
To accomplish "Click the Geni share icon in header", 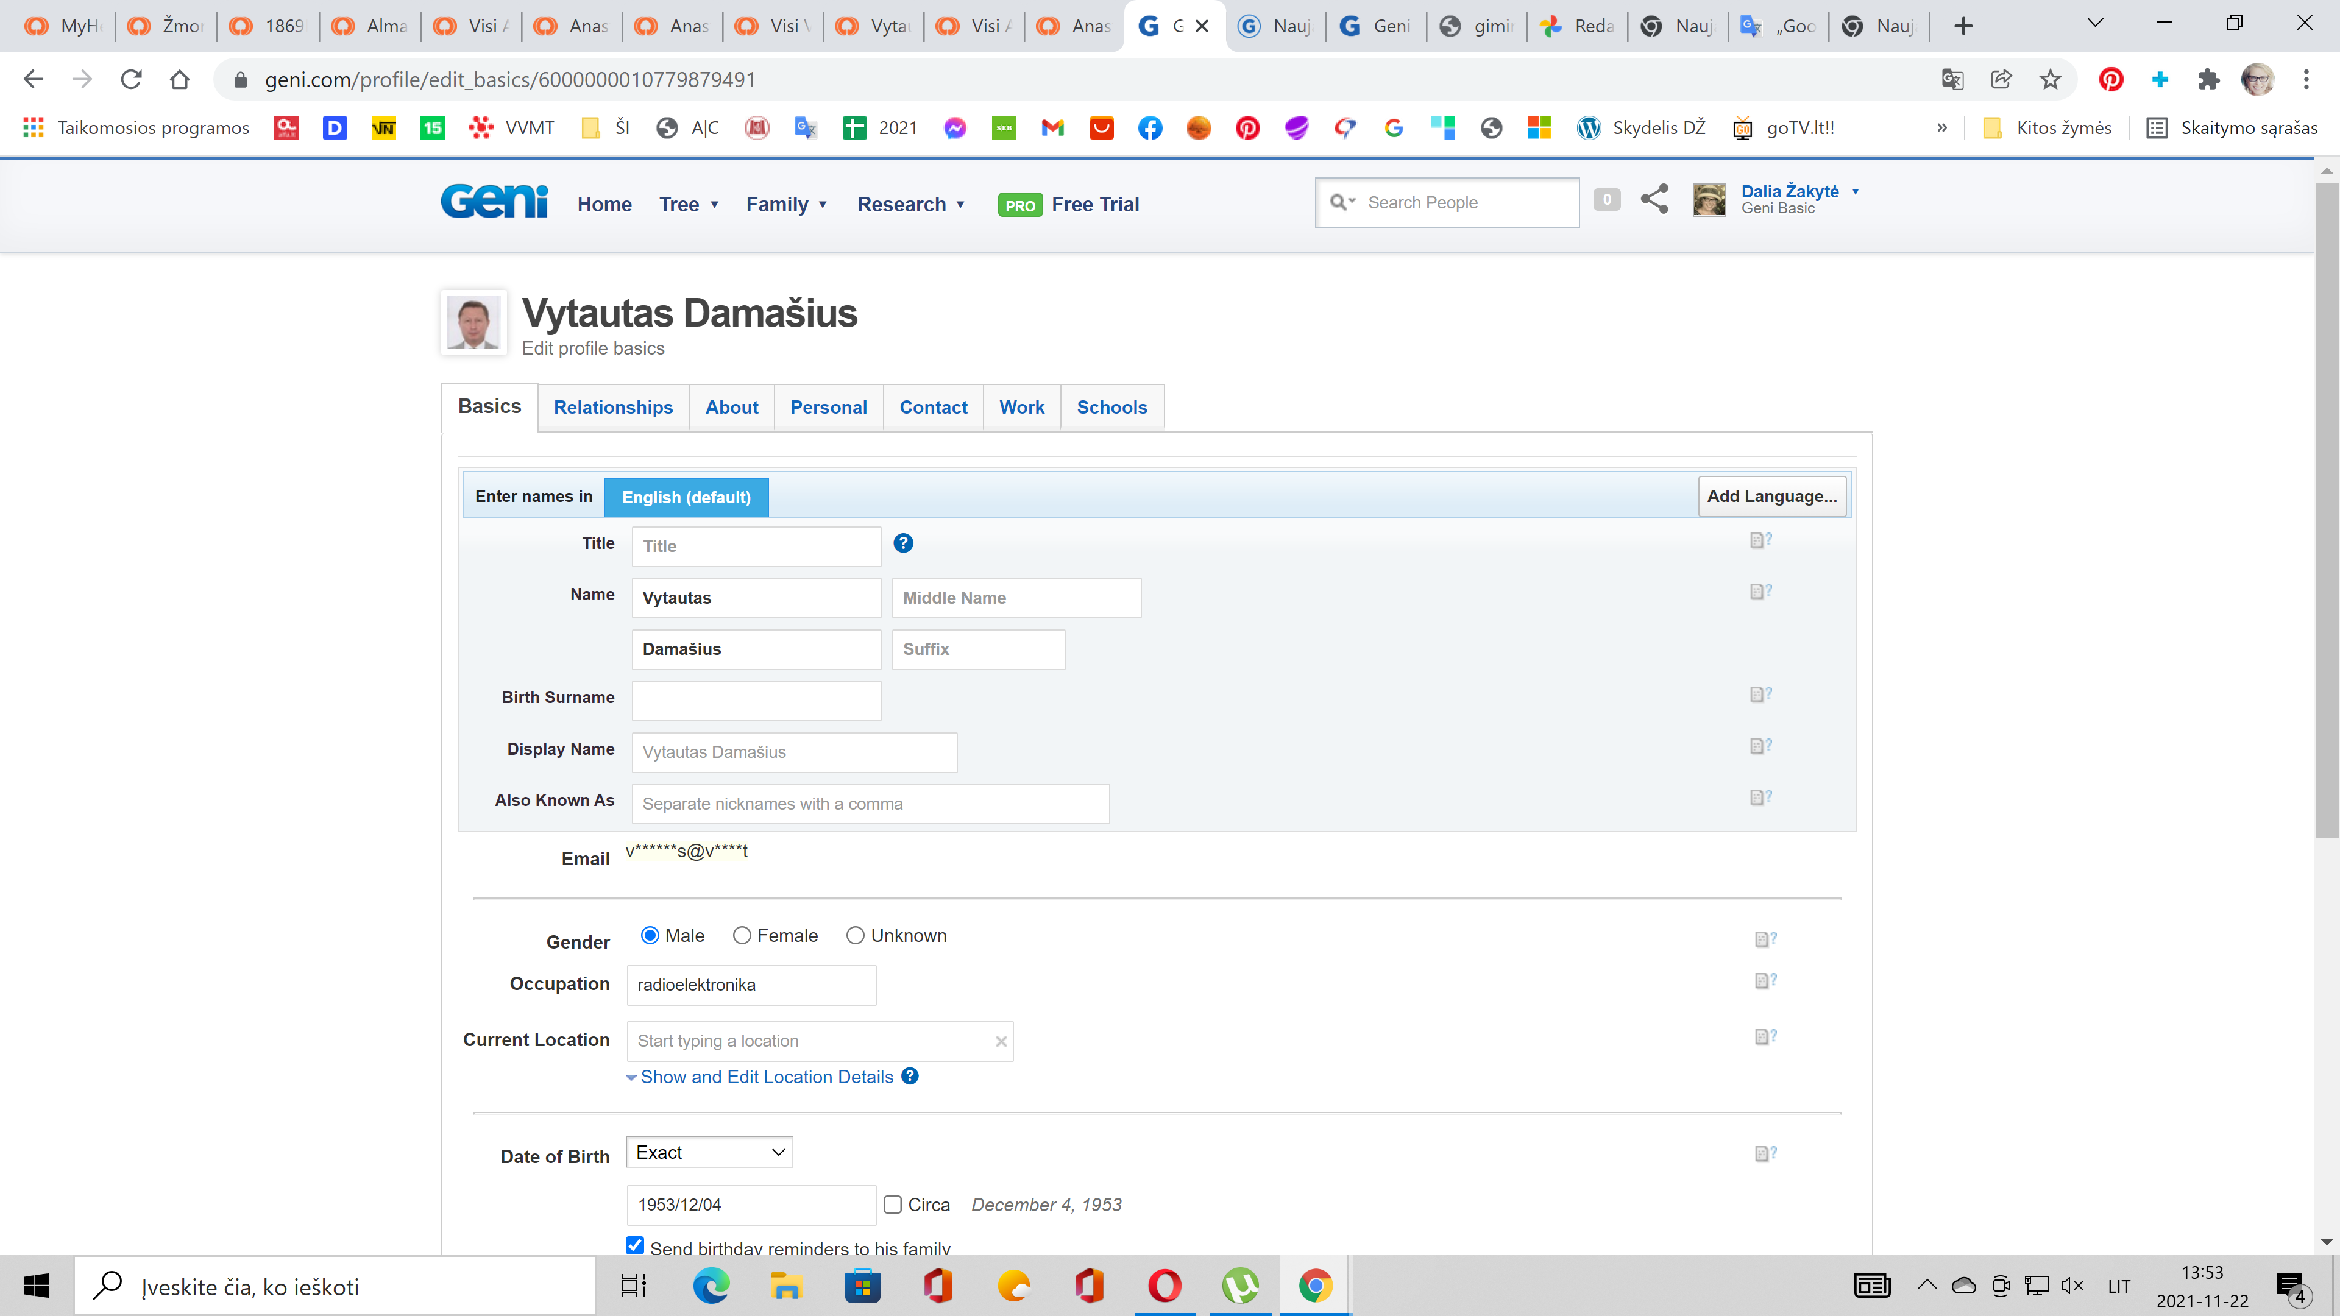I will [x=1654, y=199].
